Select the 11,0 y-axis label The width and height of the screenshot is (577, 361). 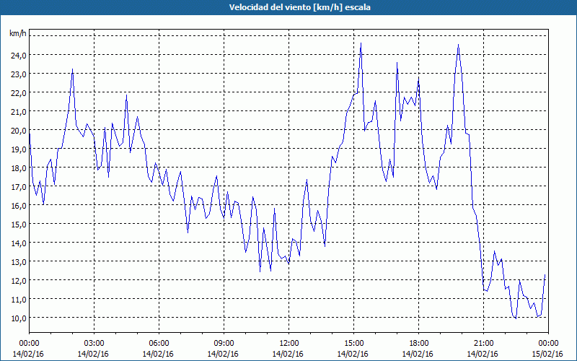[19, 300]
